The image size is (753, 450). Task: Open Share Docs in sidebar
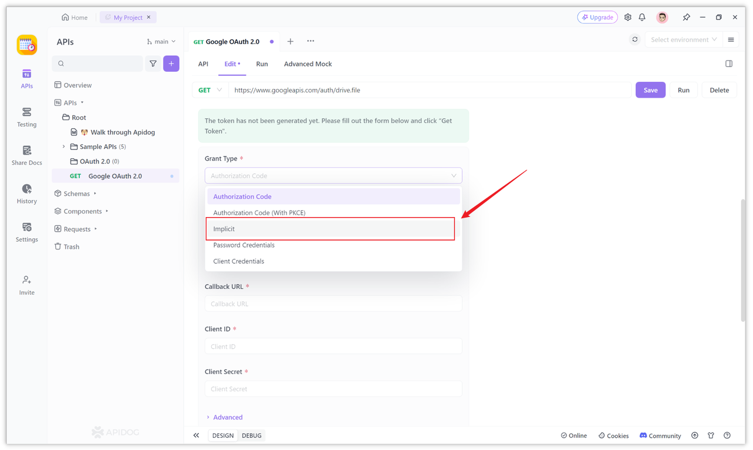pyautogui.click(x=26, y=155)
